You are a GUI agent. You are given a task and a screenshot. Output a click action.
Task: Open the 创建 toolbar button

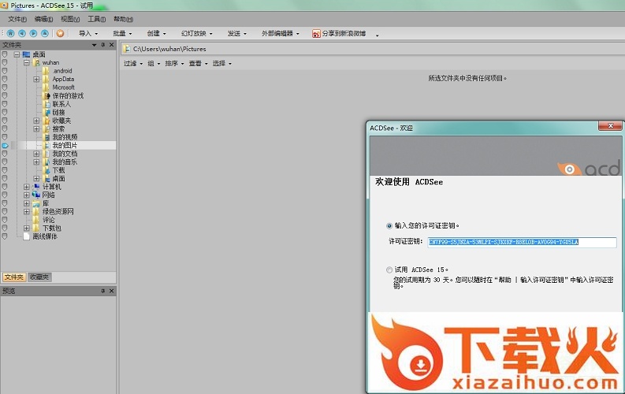156,33
